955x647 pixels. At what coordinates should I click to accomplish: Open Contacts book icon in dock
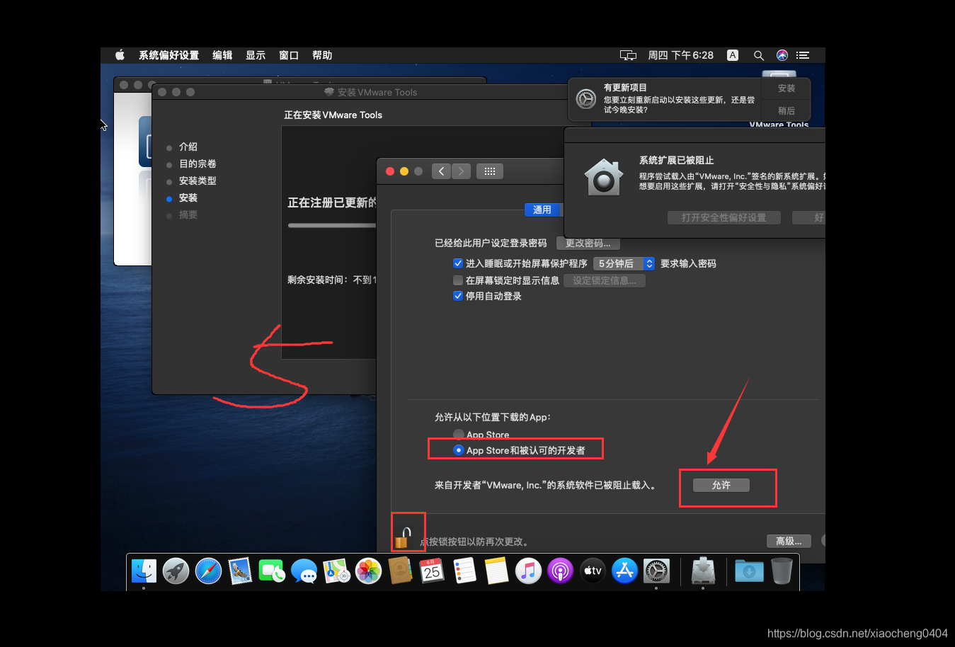400,571
